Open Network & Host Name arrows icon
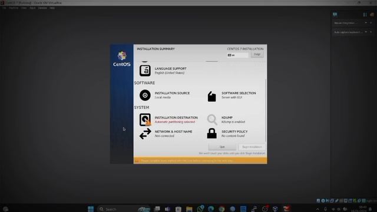The height and width of the screenshot is (212, 377). pos(145,134)
